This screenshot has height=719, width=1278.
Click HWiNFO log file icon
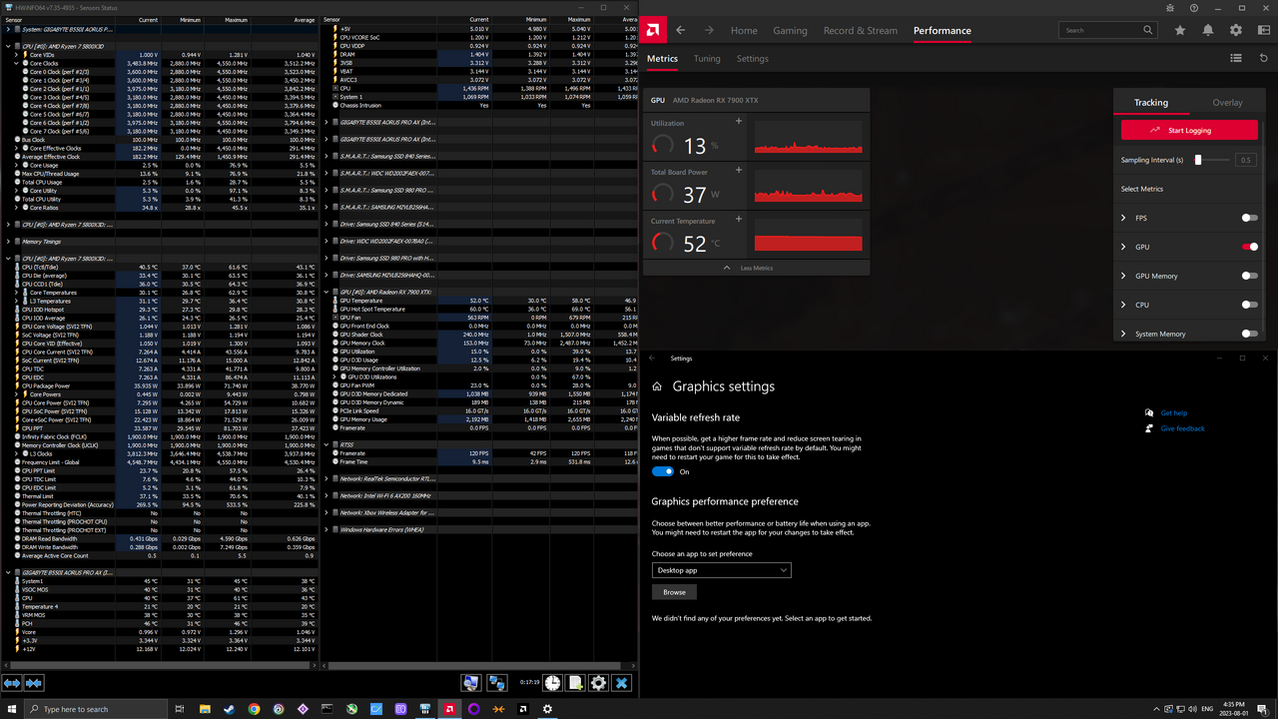point(575,683)
